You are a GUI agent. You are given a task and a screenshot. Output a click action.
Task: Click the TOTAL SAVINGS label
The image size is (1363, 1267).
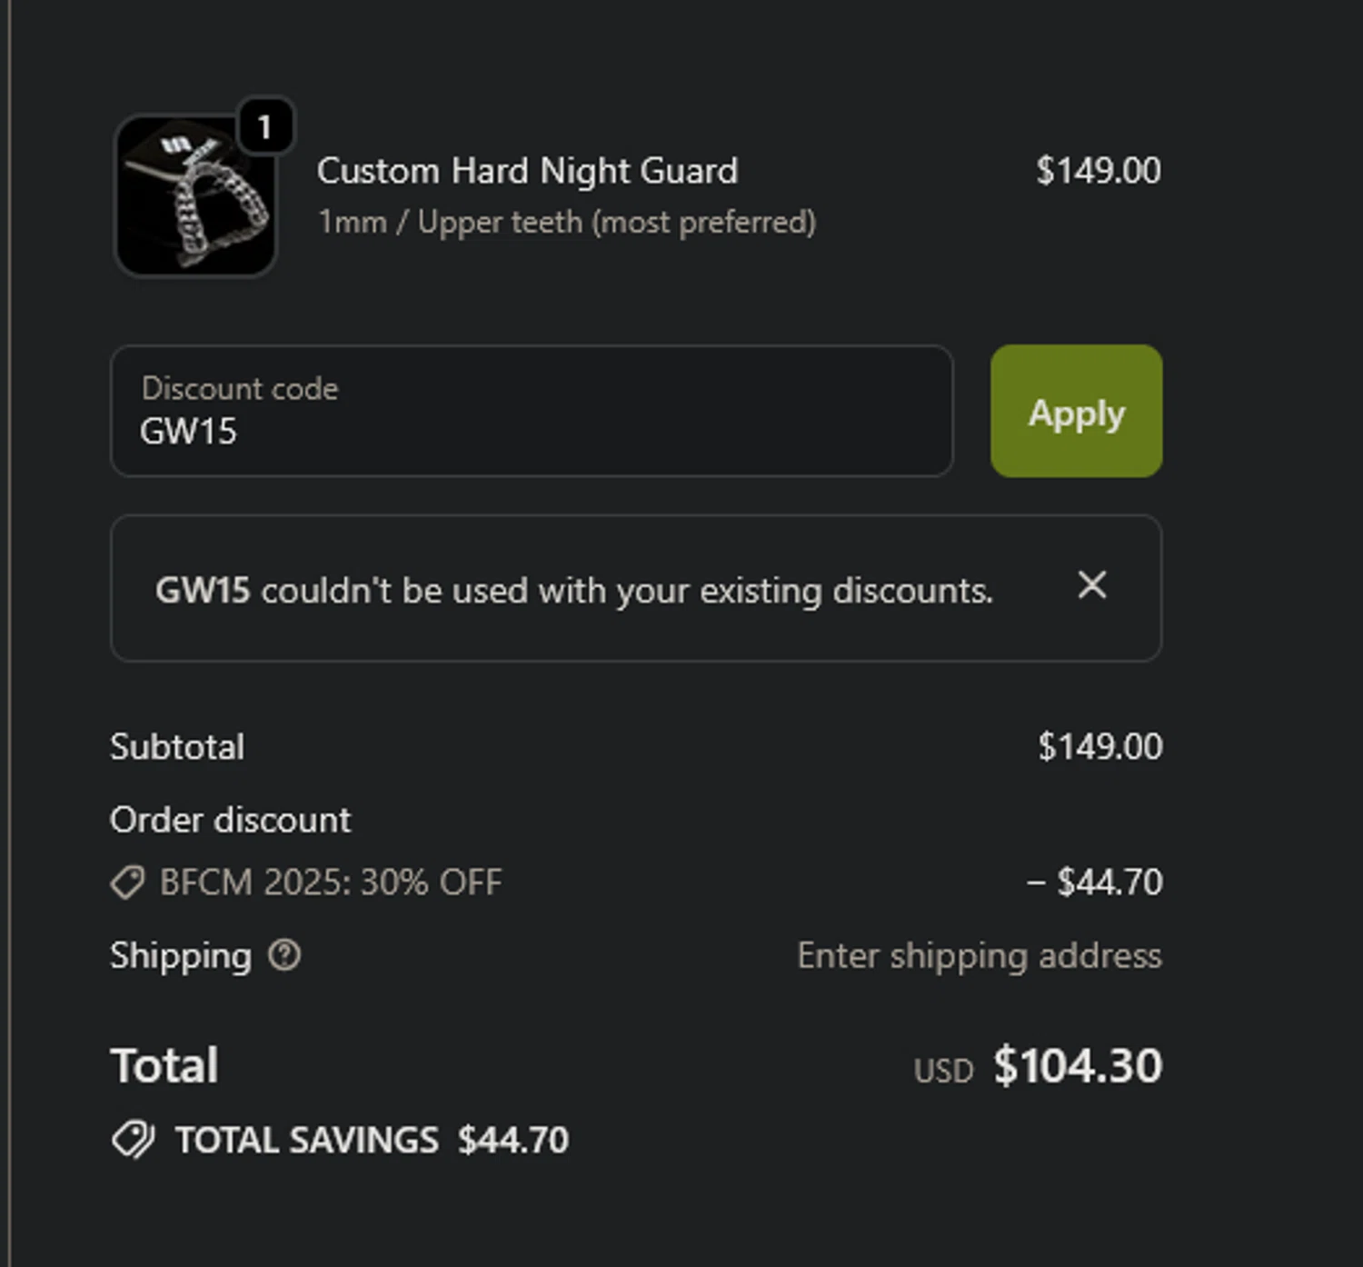pyautogui.click(x=307, y=1140)
